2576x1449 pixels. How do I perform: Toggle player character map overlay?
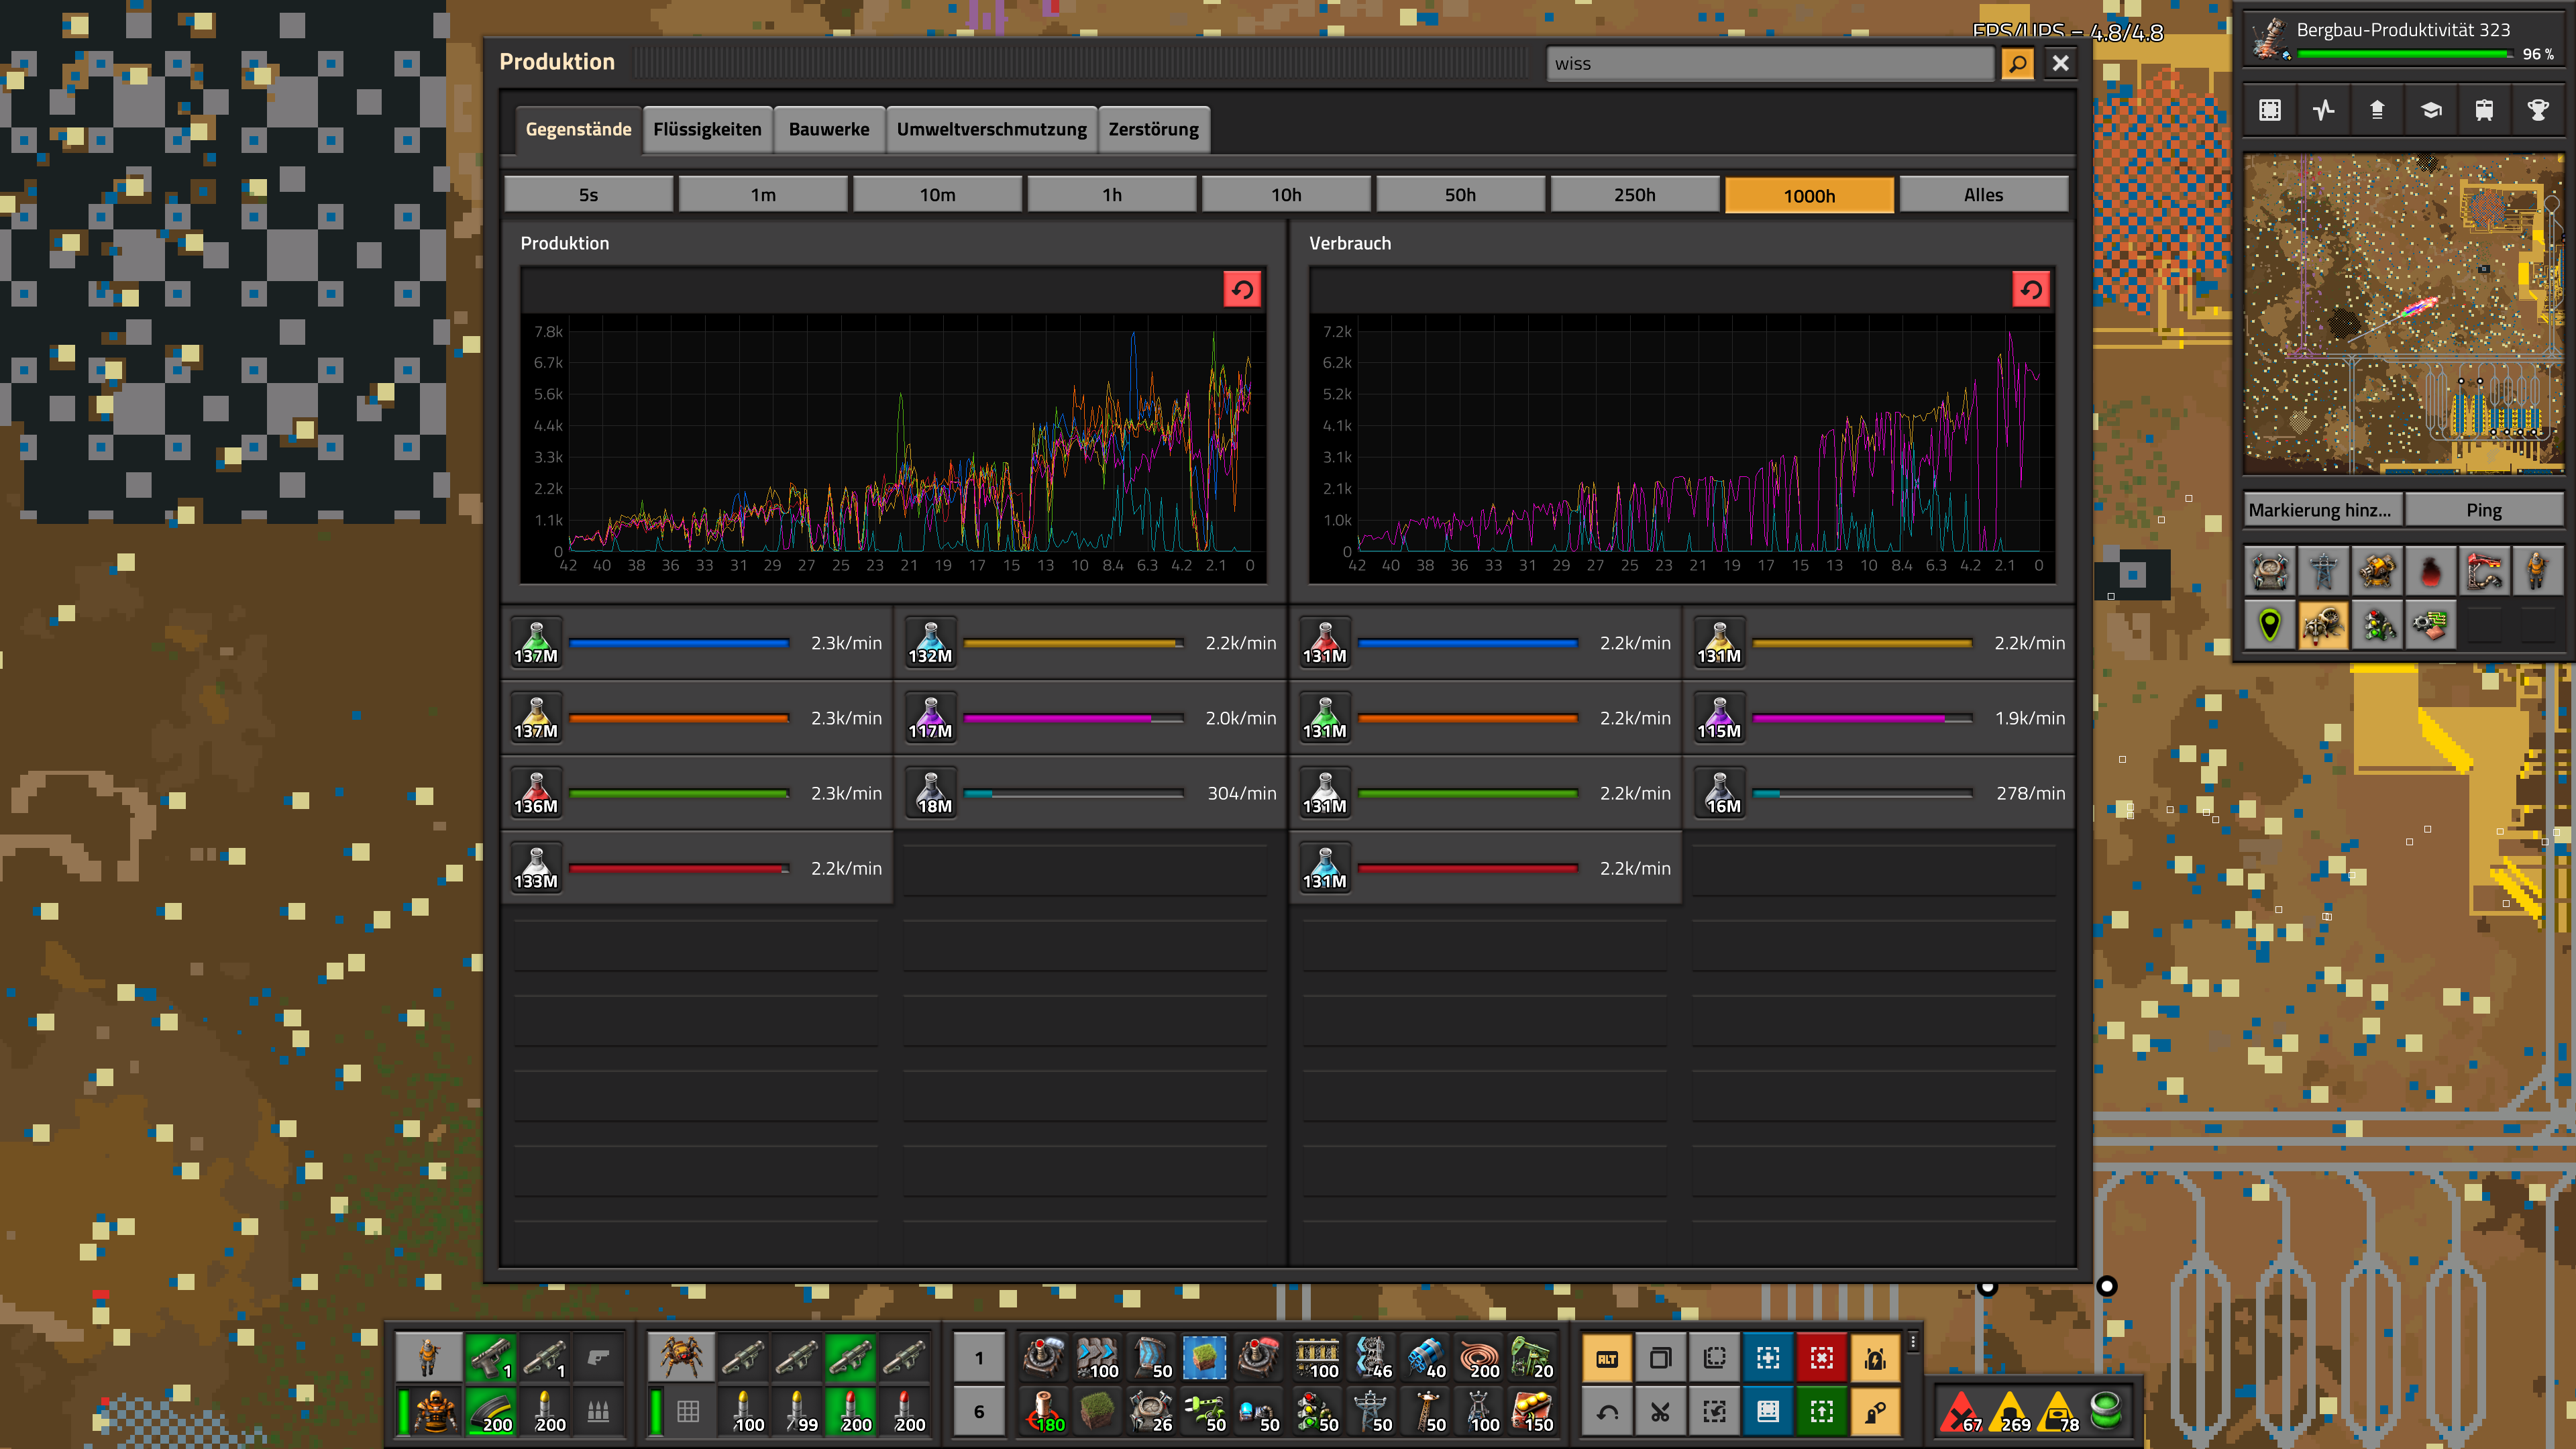(2538, 571)
